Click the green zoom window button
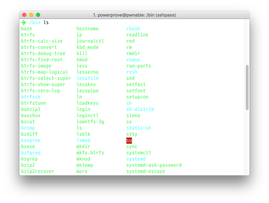This screenshot has width=269, height=203. 38,15
